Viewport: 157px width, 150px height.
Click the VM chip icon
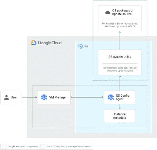pyautogui.click(x=80, y=46)
